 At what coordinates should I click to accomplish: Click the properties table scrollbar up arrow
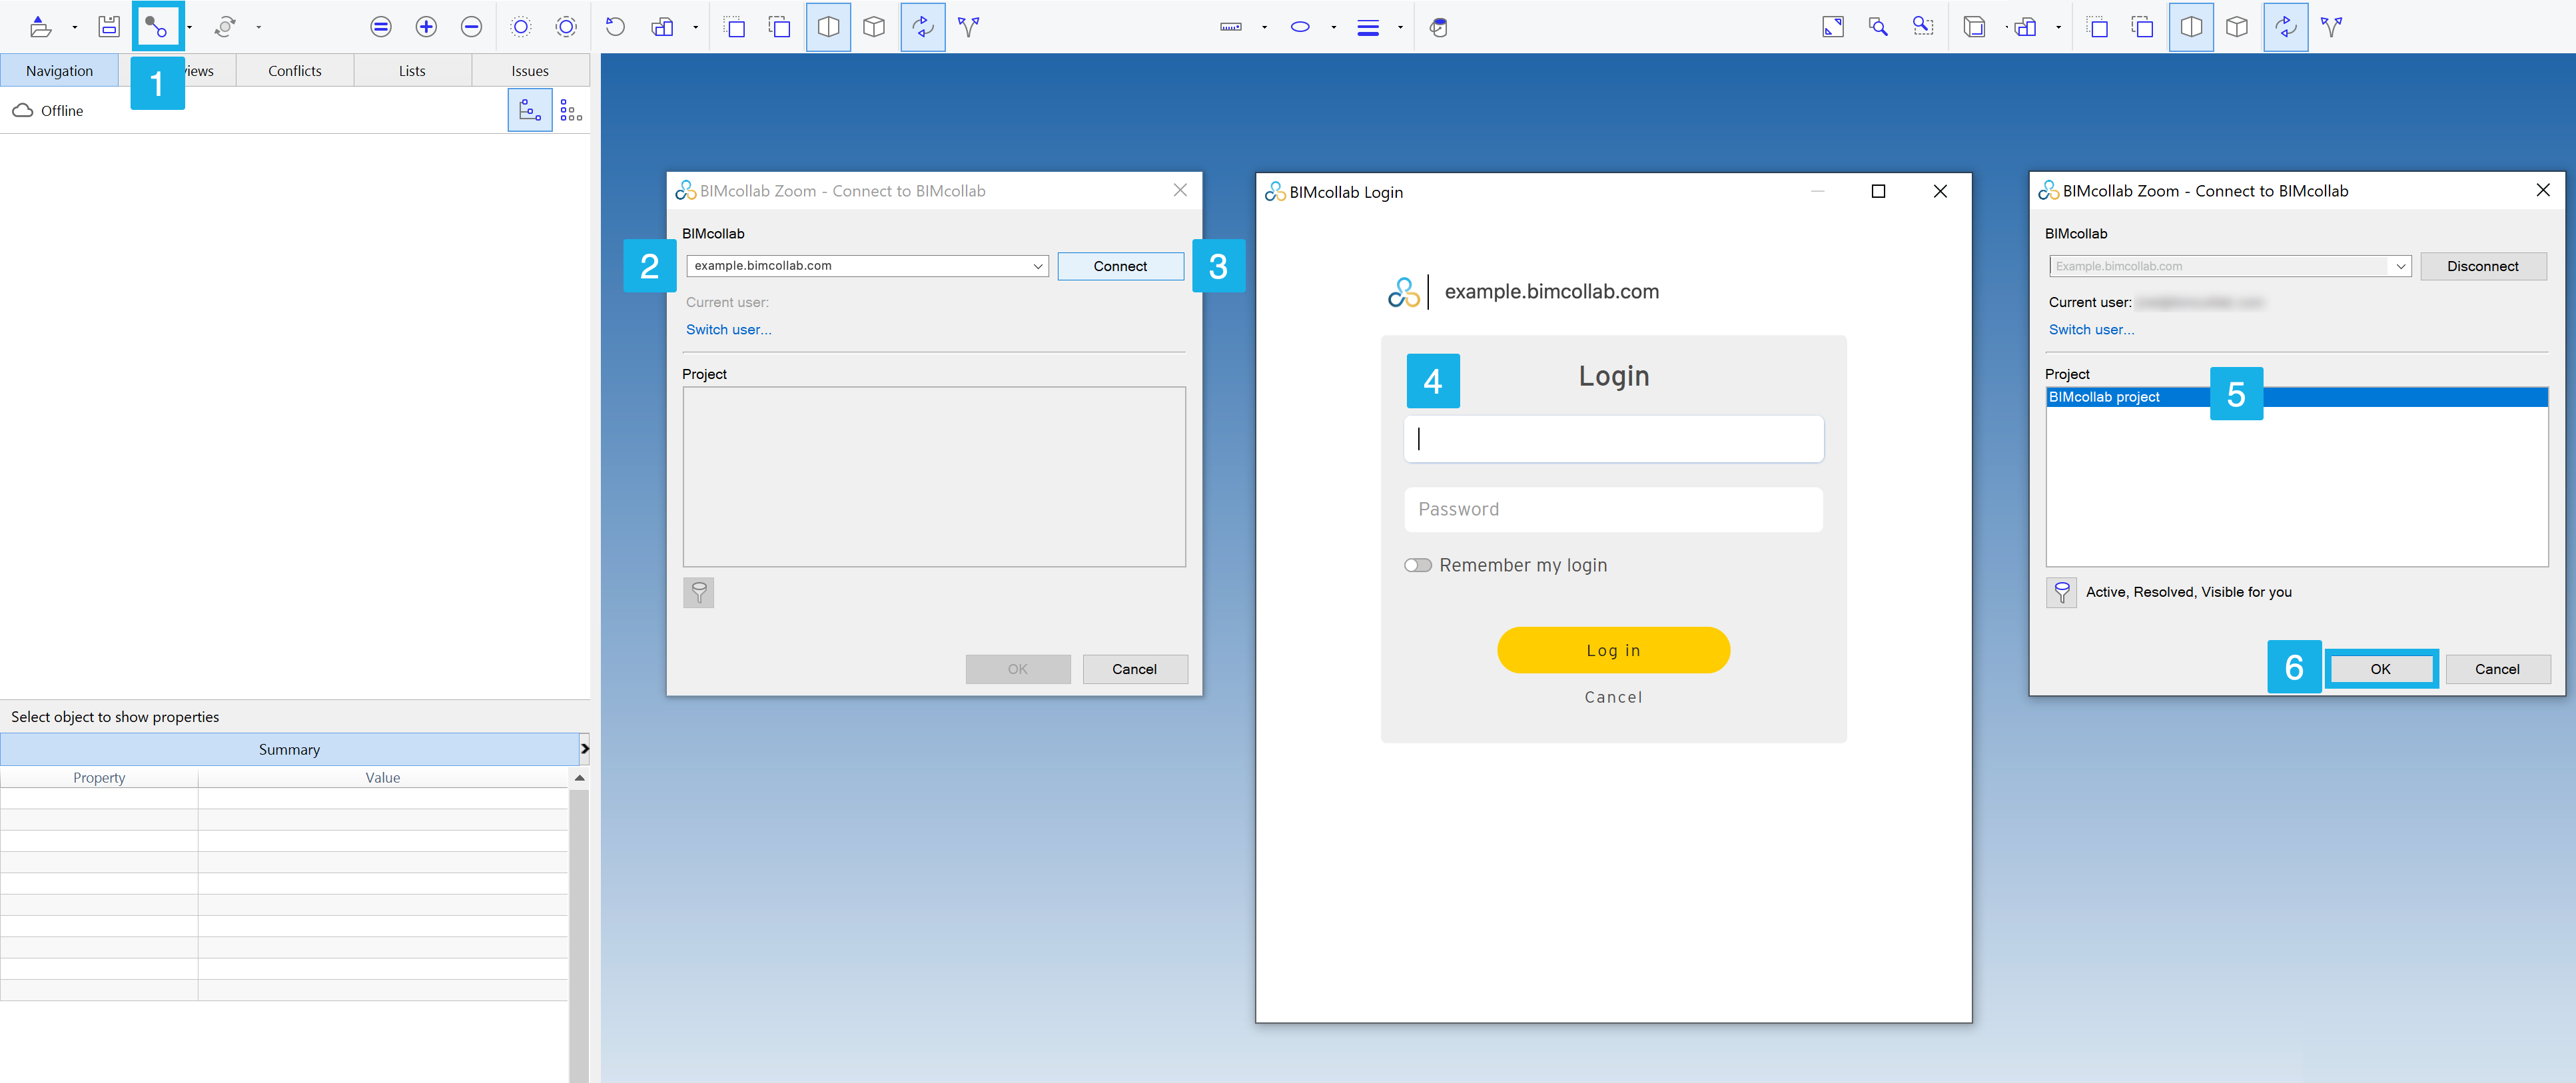579,778
